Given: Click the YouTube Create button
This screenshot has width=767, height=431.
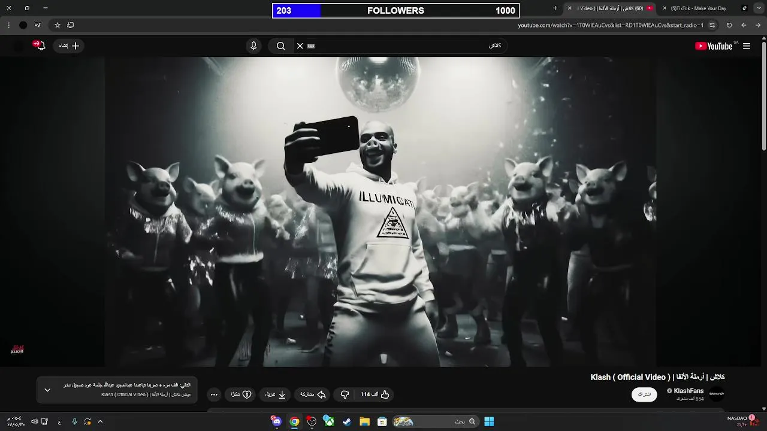Looking at the screenshot, I should click(68, 45).
